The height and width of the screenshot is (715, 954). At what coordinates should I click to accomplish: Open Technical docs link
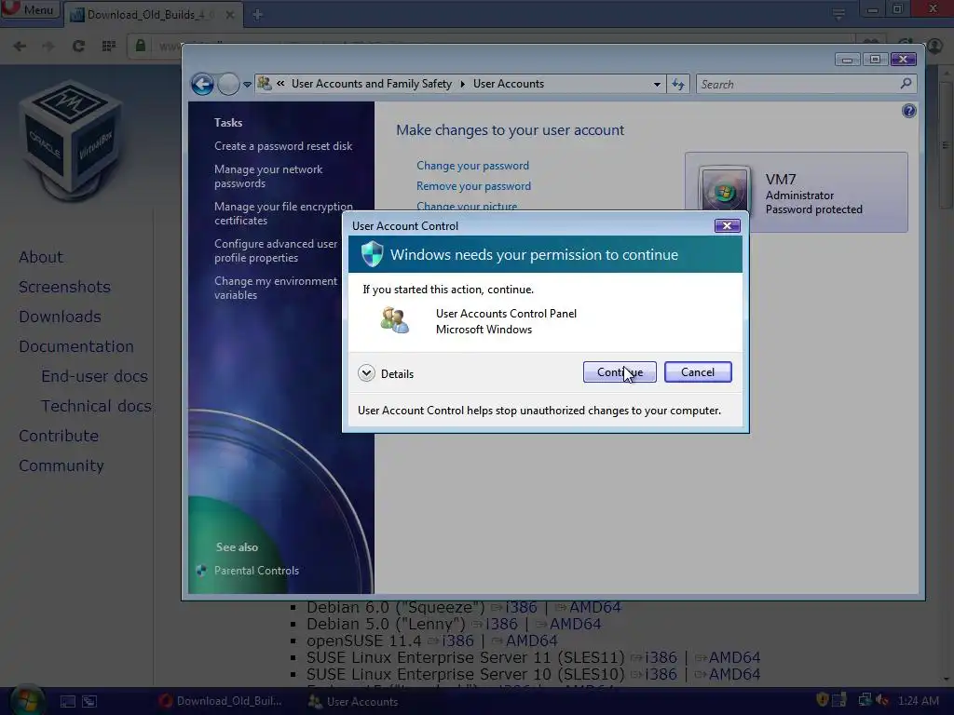[96, 406]
